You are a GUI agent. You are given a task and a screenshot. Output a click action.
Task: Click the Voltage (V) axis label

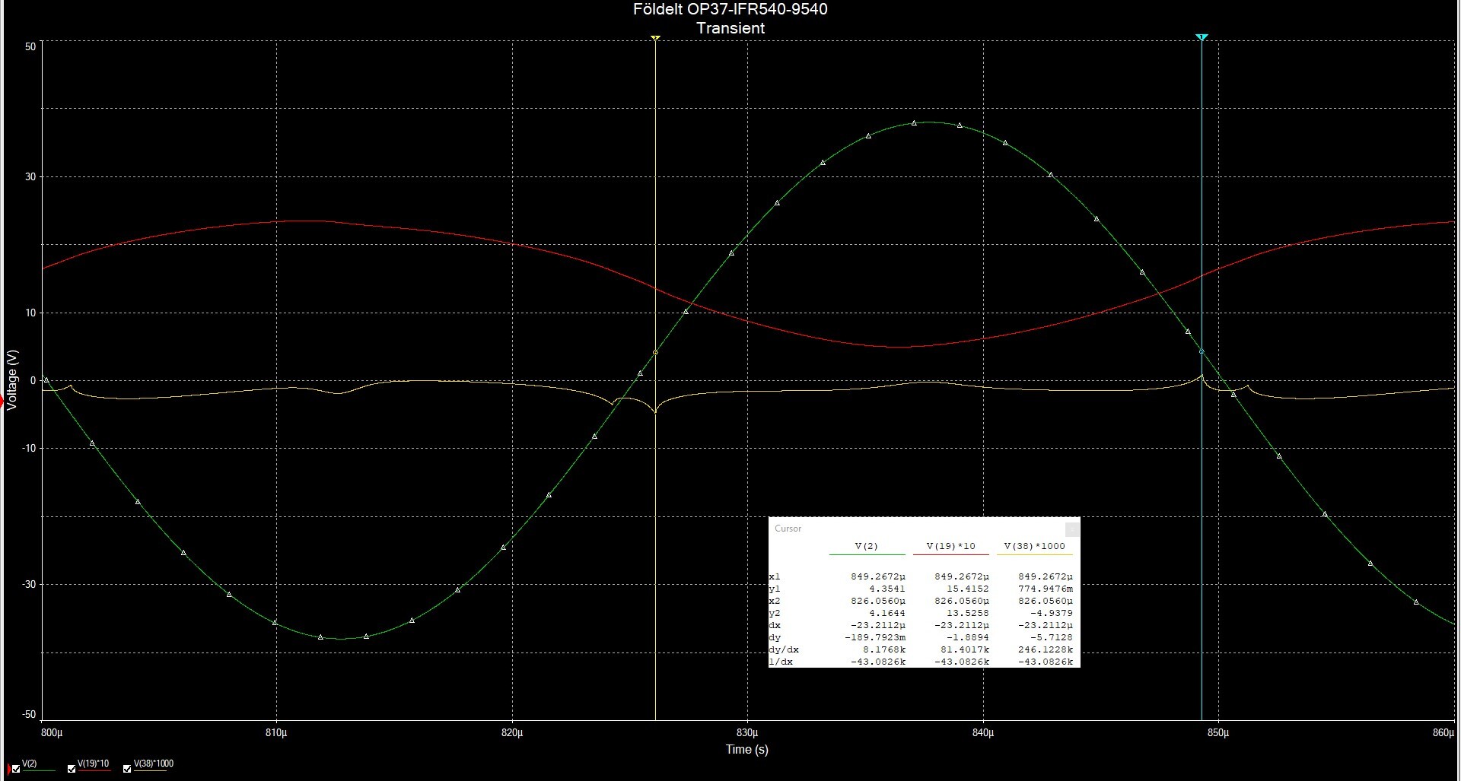11,380
